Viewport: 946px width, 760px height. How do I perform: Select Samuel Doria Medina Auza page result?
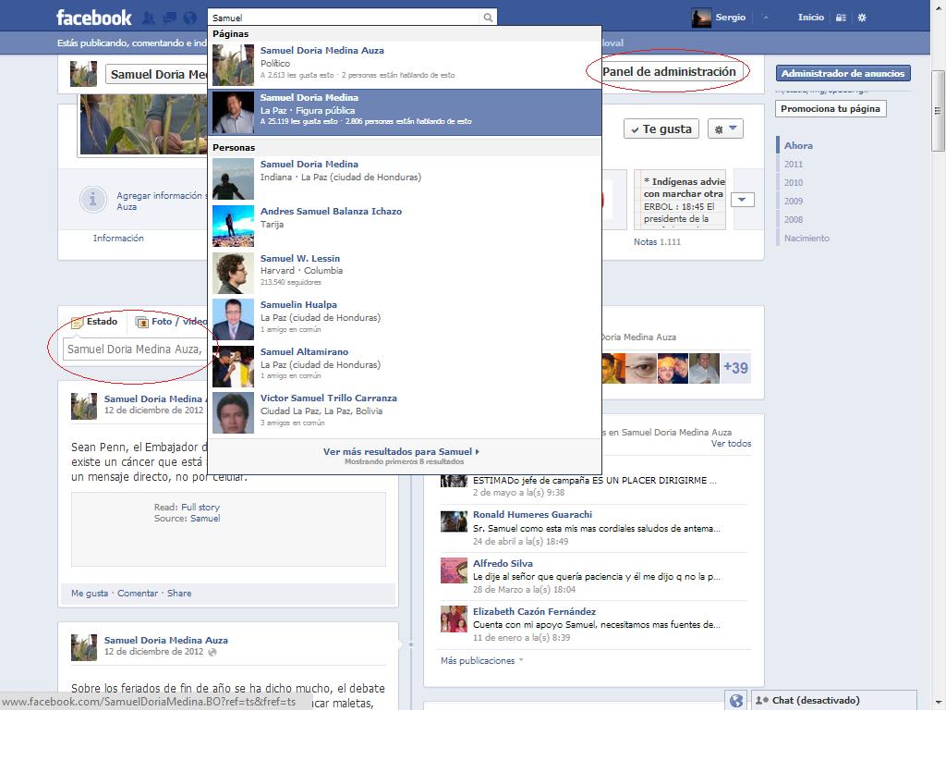coord(405,65)
